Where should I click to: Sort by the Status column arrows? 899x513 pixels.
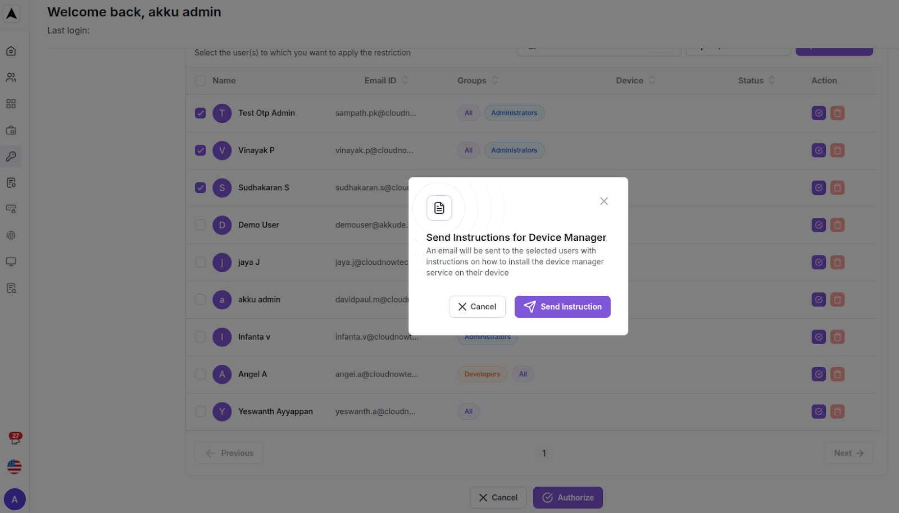coord(772,81)
